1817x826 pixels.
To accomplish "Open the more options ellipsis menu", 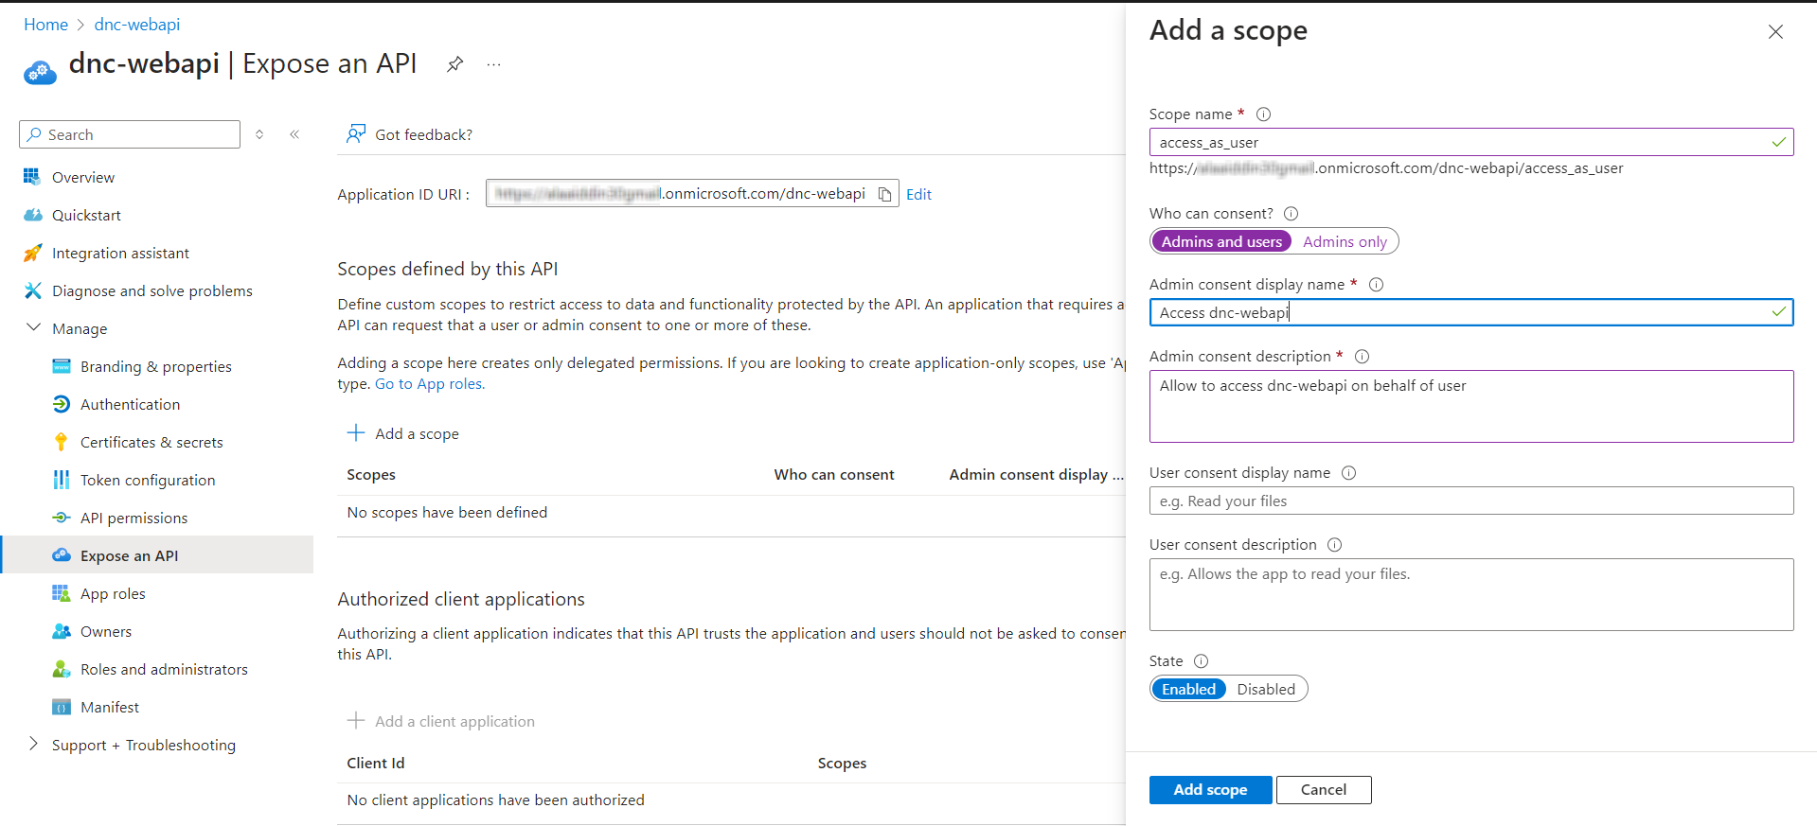I will tap(493, 64).
